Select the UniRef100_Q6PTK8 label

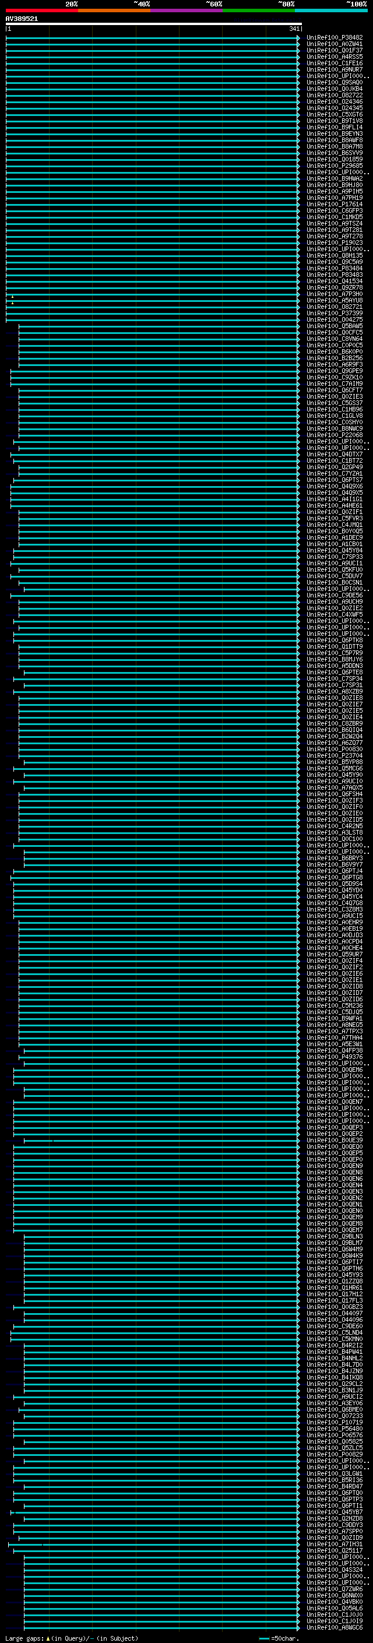[335, 640]
